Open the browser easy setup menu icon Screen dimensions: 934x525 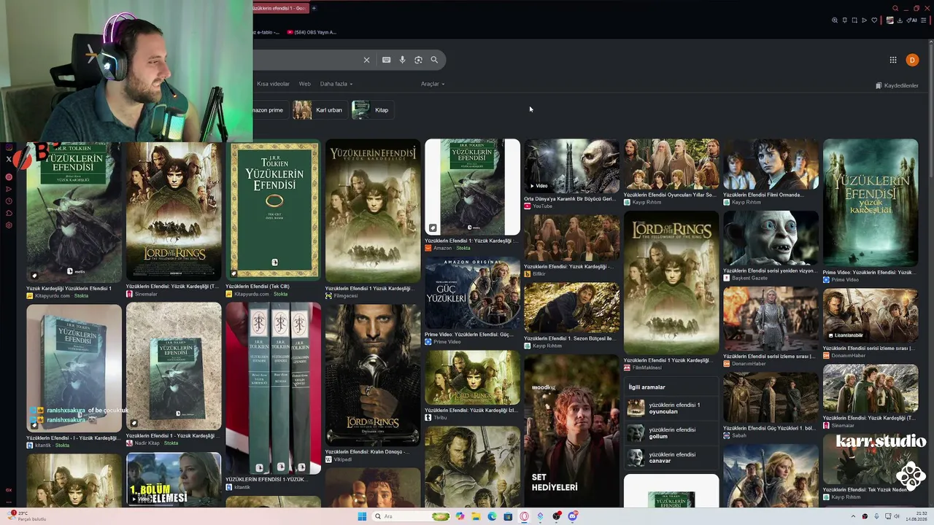925,20
